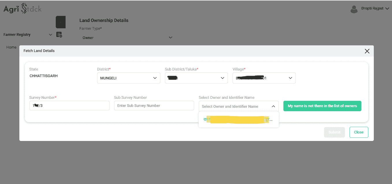Collapse the Select Owner and Identifier Name dropdown
The image size is (392, 184).
click(x=273, y=106)
